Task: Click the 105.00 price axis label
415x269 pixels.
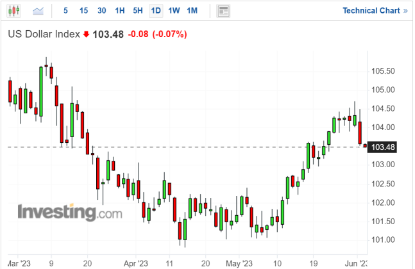Action: [x=383, y=90]
